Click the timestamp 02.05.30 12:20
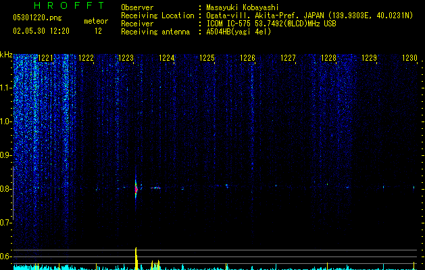 click(x=41, y=31)
